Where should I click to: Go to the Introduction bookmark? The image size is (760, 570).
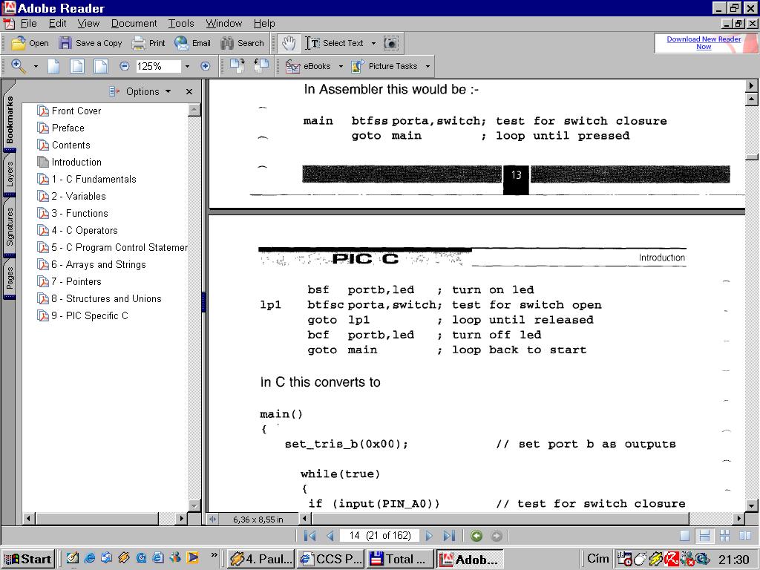click(76, 162)
